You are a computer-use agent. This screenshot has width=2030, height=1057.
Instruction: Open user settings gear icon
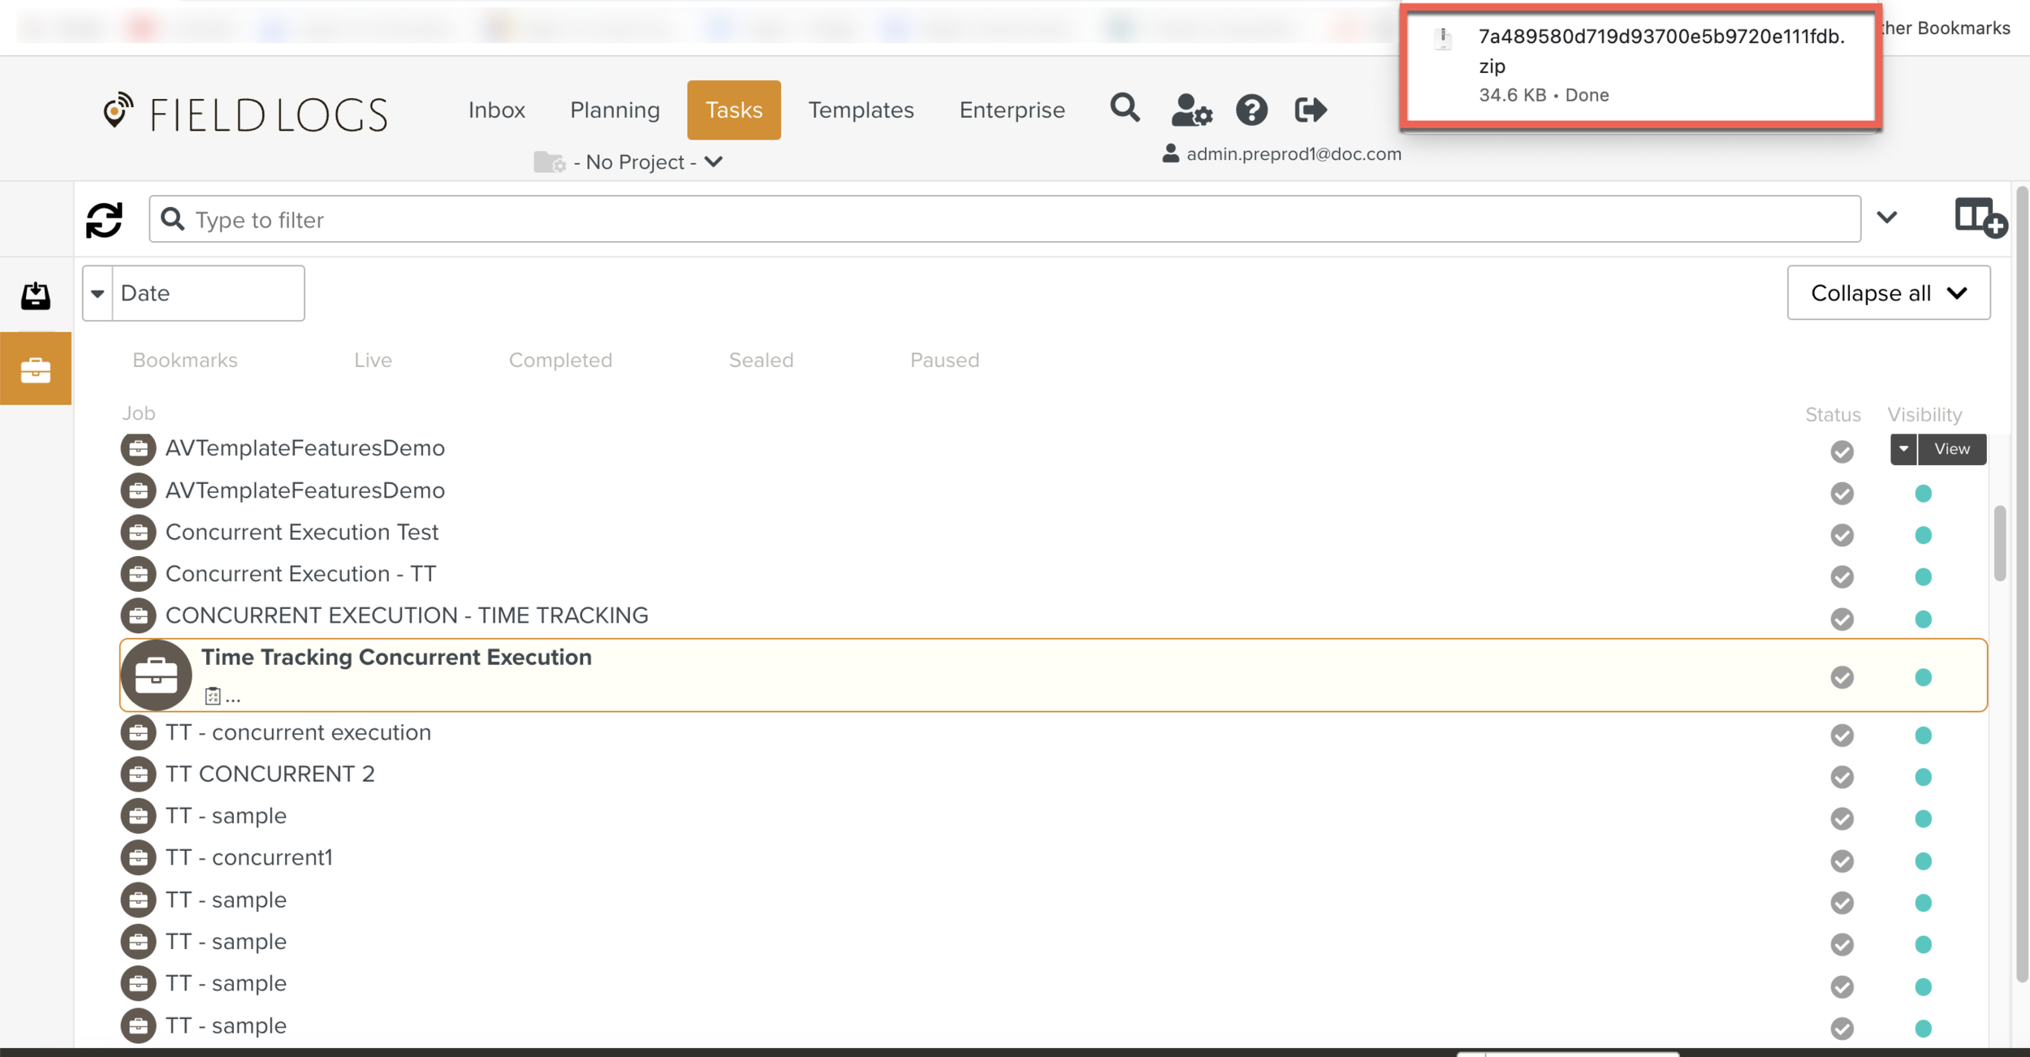pyautogui.click(x=1191, y=110)
